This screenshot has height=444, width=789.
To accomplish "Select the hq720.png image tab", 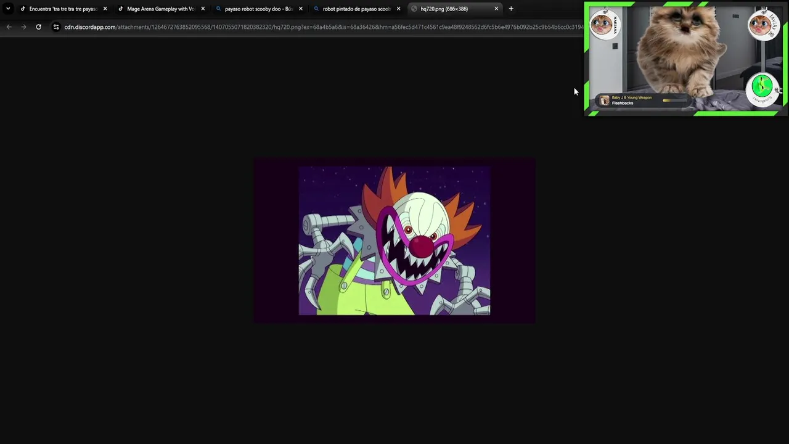I will pos(455,9).
